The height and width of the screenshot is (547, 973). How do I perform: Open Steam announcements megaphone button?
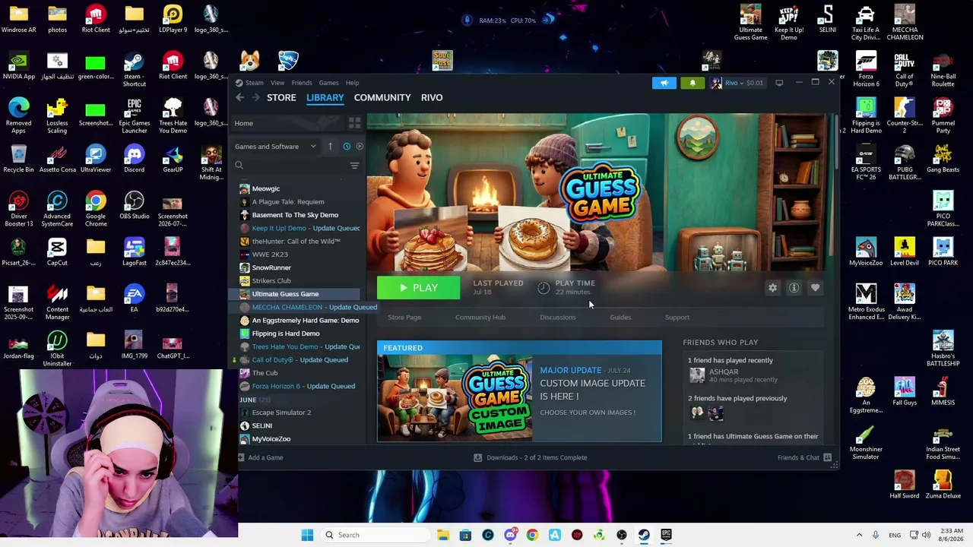tap(664, 83)
